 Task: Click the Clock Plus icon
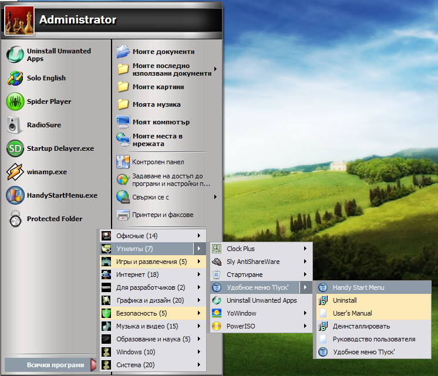click(x=217, y=249)
